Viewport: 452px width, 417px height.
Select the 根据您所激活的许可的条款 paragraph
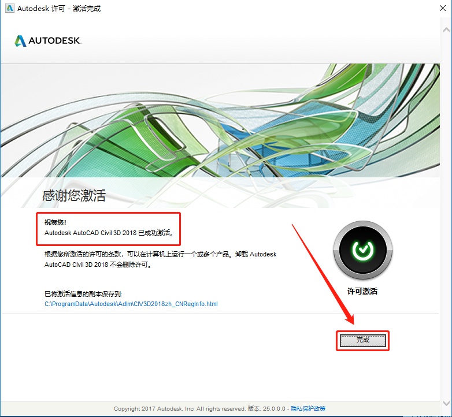160,259
